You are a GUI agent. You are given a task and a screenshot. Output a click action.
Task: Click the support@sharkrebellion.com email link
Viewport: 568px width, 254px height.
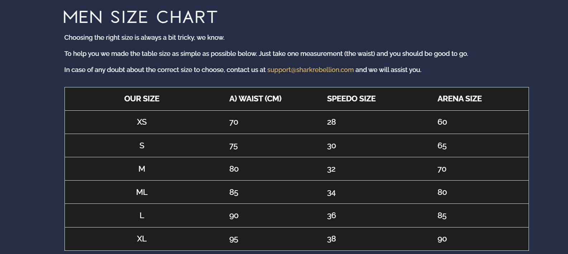point(310,70)
